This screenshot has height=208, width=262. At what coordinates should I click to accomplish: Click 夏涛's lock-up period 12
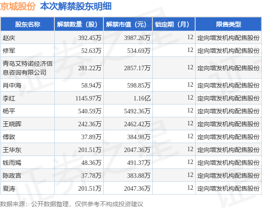click(190, 188)
